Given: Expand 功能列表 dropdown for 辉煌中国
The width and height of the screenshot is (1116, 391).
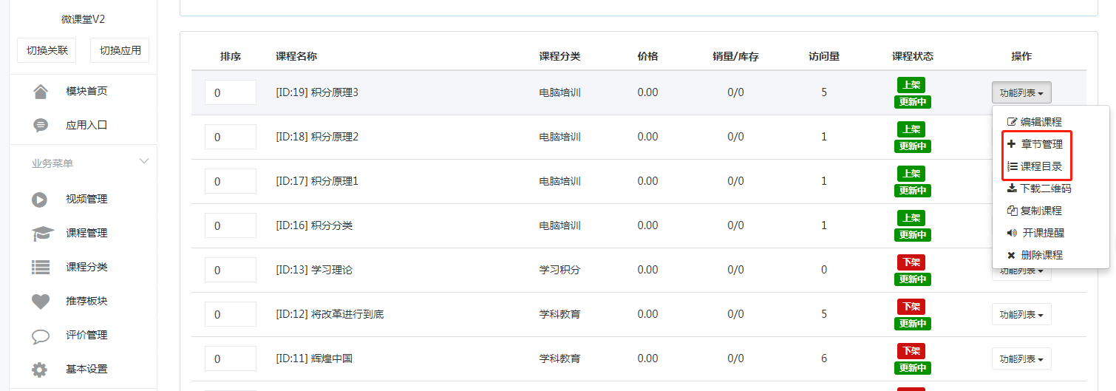Looking at the screenshot, I should 1021,359.
